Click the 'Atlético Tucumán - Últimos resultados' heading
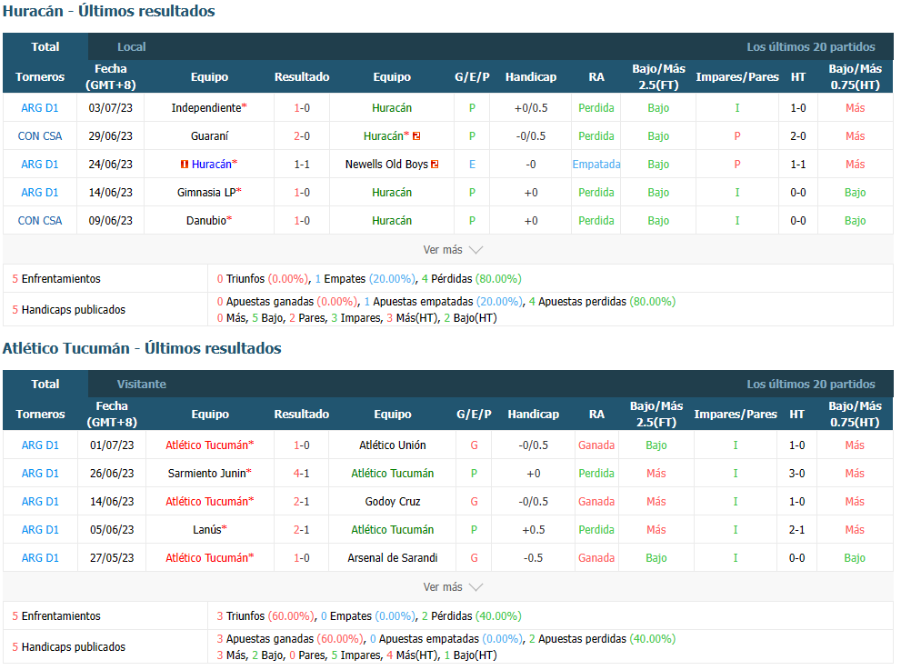Viewport: 901px width, 670px height. [142, 348]
